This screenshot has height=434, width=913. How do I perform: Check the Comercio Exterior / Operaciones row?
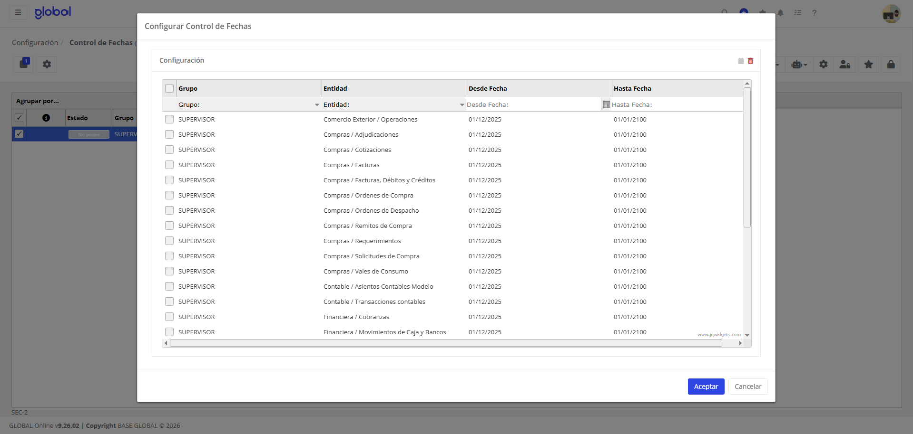click(169, 119)
